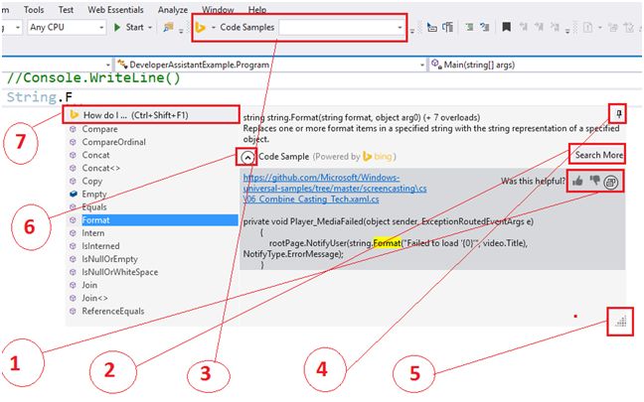Select Equals in the completion list
Image resolution: width=644 pixels, height=402 pixels.
94,207
